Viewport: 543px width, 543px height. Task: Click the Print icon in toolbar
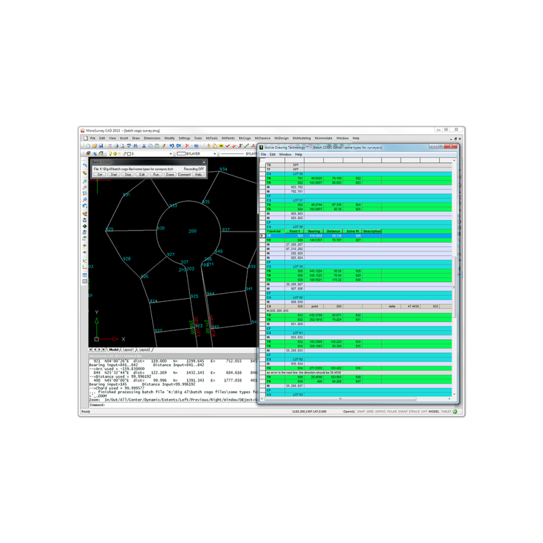coord(116,146)
